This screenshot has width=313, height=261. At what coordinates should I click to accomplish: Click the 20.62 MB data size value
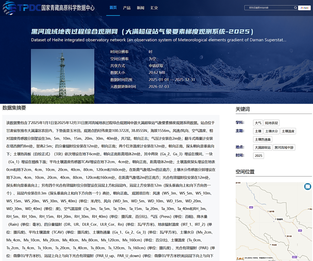157,72
